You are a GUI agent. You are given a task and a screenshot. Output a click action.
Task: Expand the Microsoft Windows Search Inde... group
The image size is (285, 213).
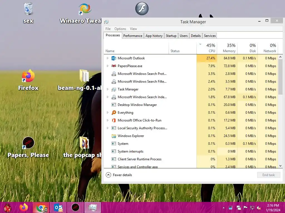[x=107, y=97]
